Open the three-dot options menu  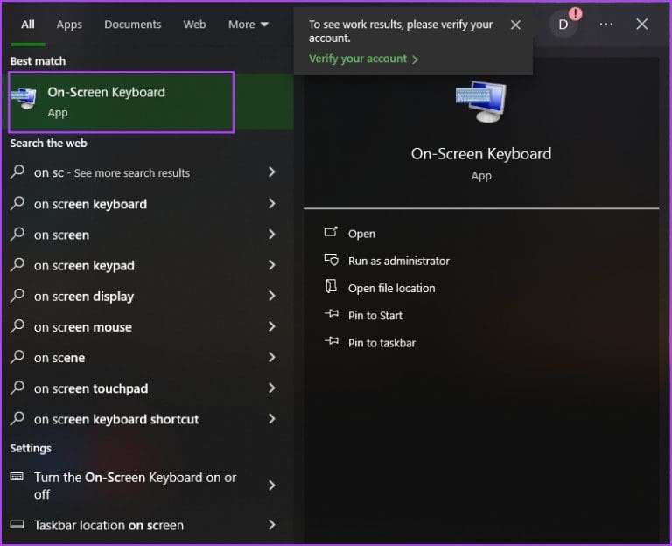(605, 24)
